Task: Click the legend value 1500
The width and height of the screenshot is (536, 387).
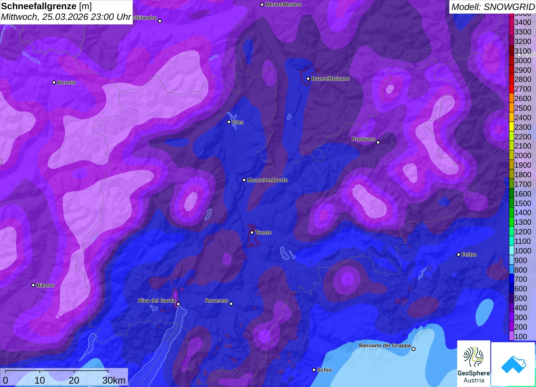Action: [523, 203]
